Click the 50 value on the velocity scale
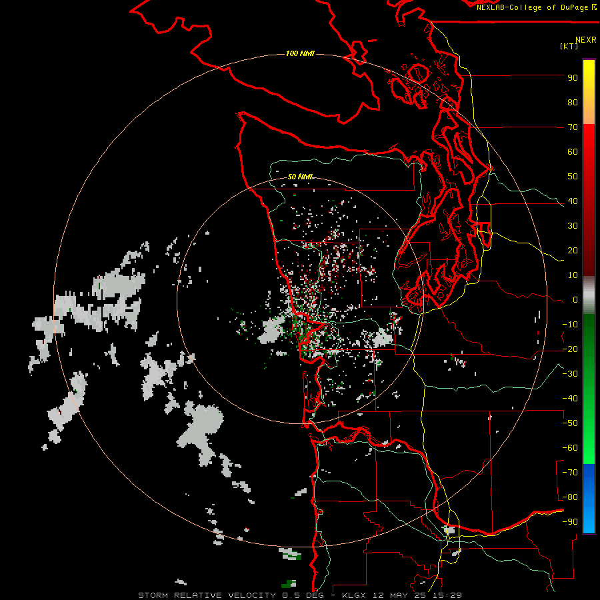Viewport: 600px width, 600px height. tap(573, 177)
